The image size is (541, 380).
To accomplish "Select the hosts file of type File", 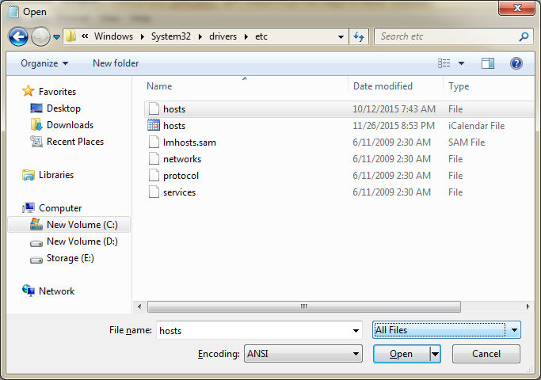I will [340, 109].
